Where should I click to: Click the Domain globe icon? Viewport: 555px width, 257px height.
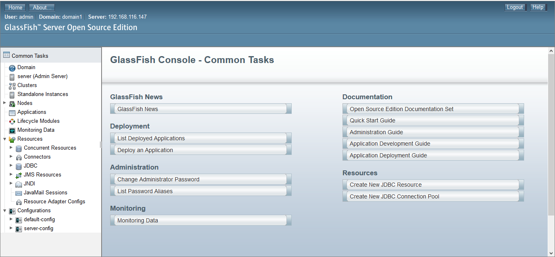pyautogui.click(x=12, y=68)
